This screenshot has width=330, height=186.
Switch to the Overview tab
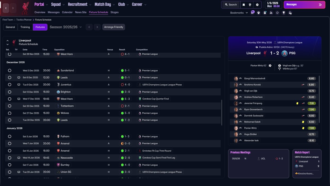point(40,12)
